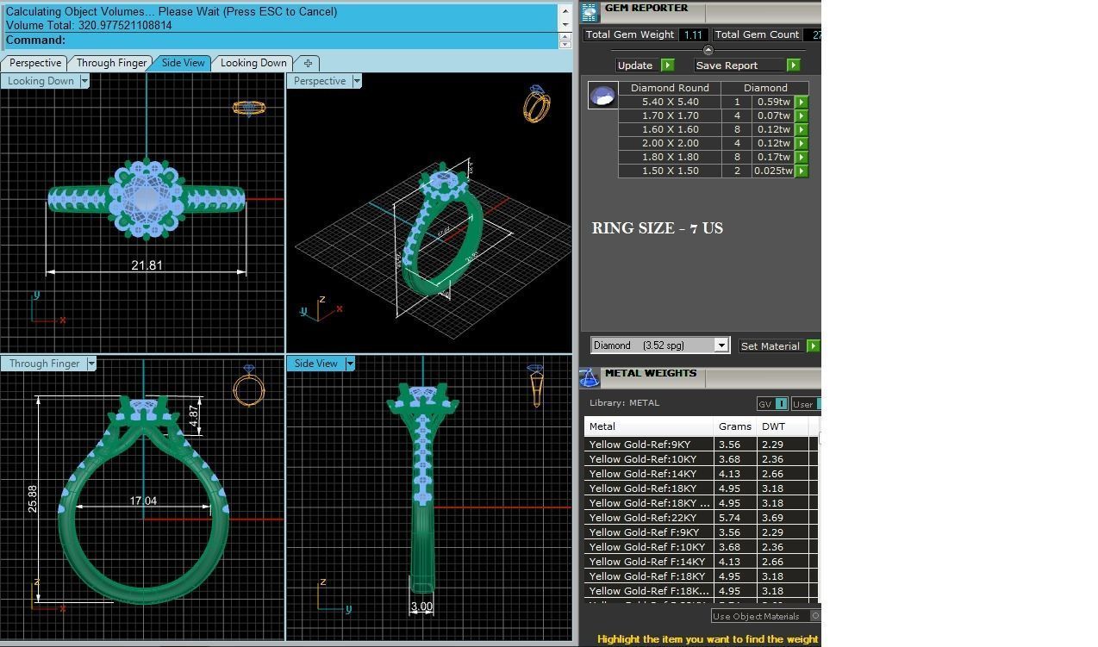
Task: Click ring view icon in Perspective viewport
Action: pos(537,103)
